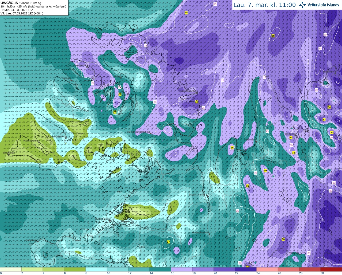Screen dimensions: 342x275
Task: Click the yellow '31' max gust marker
Action: point(294,153)
